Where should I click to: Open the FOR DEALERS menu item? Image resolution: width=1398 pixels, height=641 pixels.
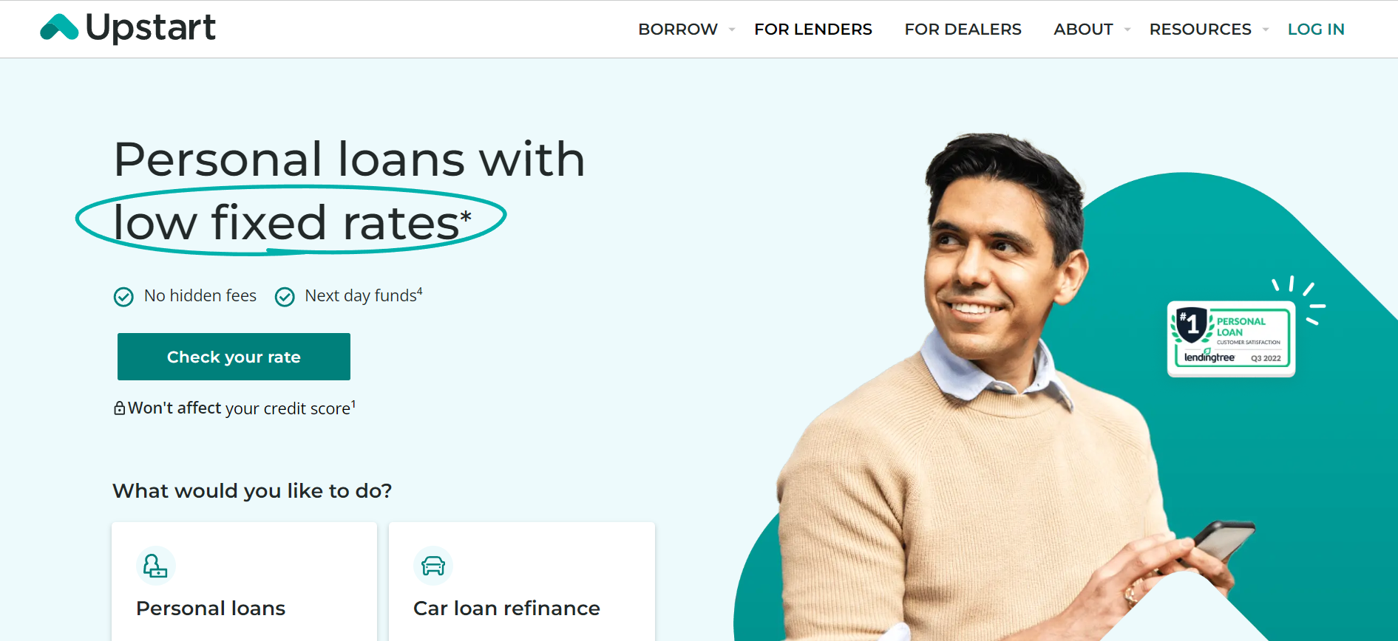(963, 30)
